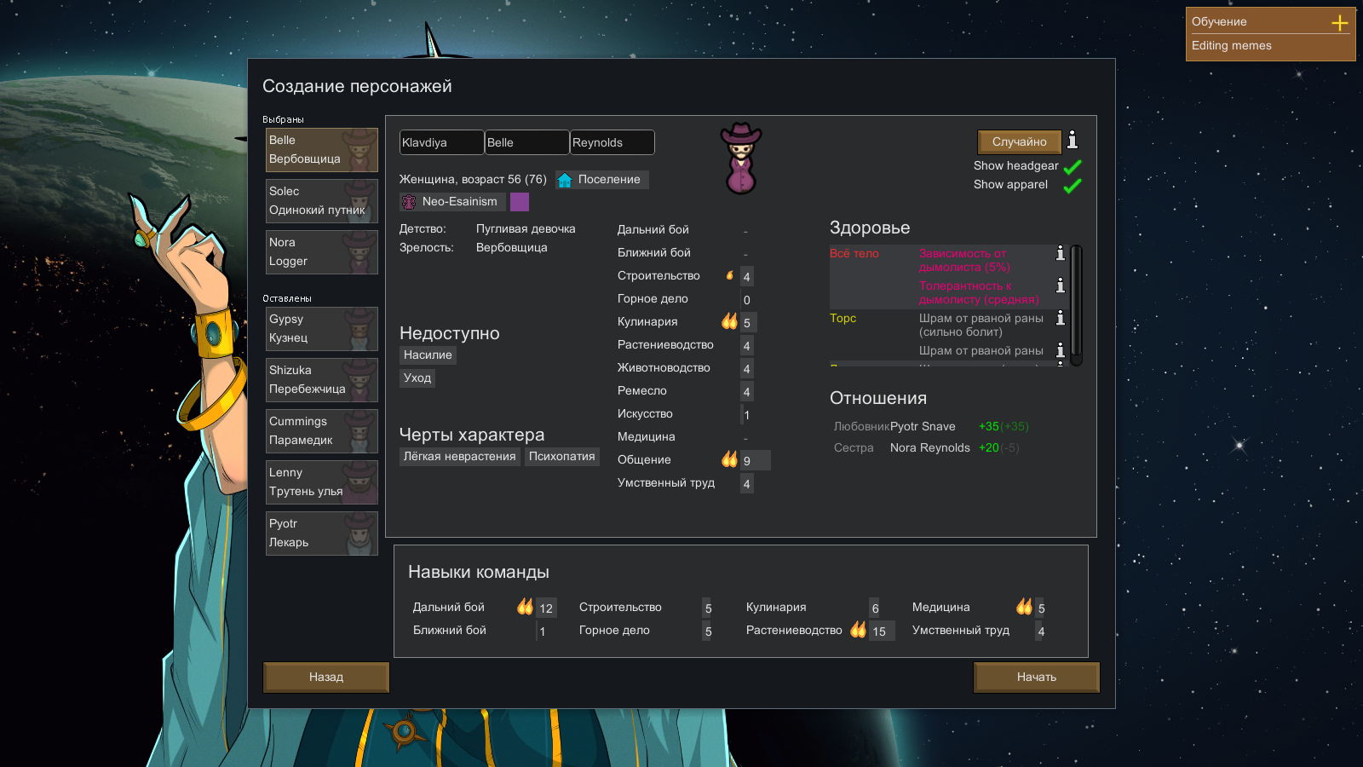
Task: Click the Поселение faction house icon
Action: [564, 180]
